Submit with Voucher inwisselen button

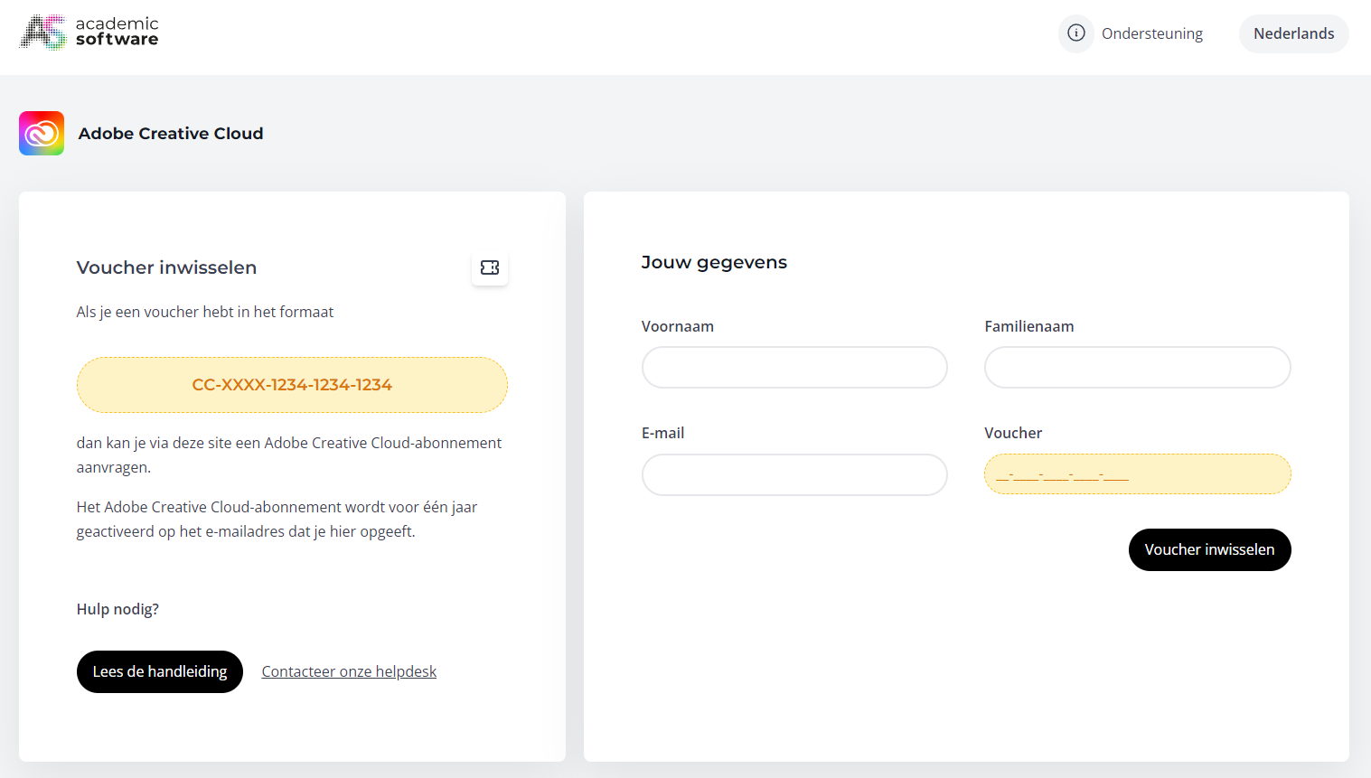(1209, 549)
